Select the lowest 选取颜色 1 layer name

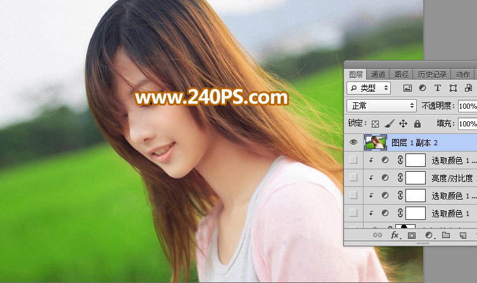450,214
